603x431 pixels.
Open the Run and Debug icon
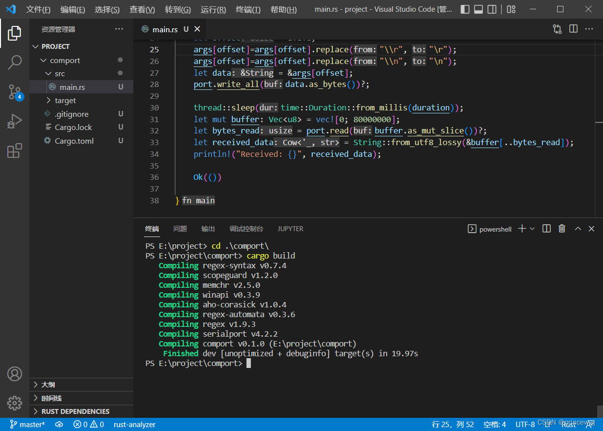click(x=14, y=121)
